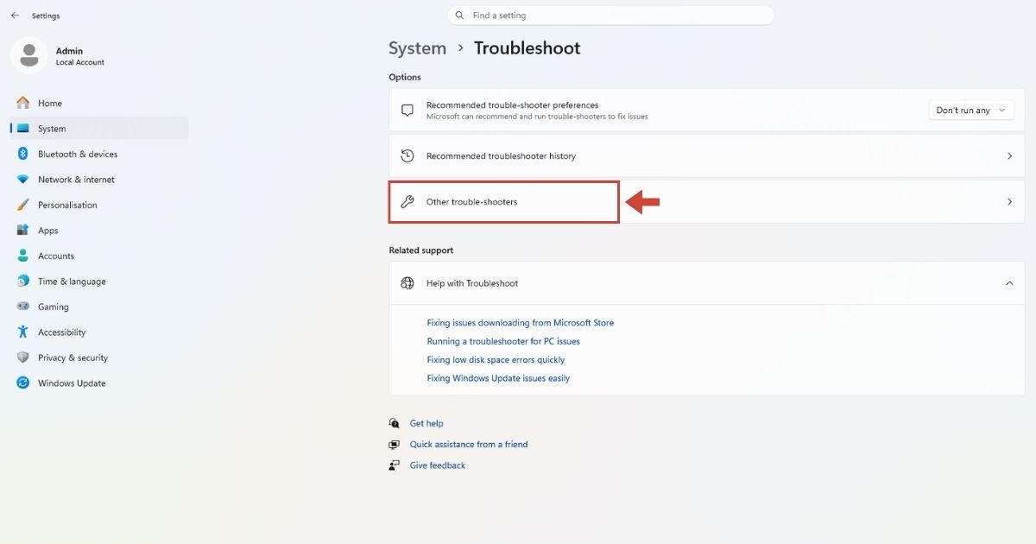1036x544 pixels.
Task: Click the Windows Update refresh icon
Action: pyautogui.click(x=22, y=383)
